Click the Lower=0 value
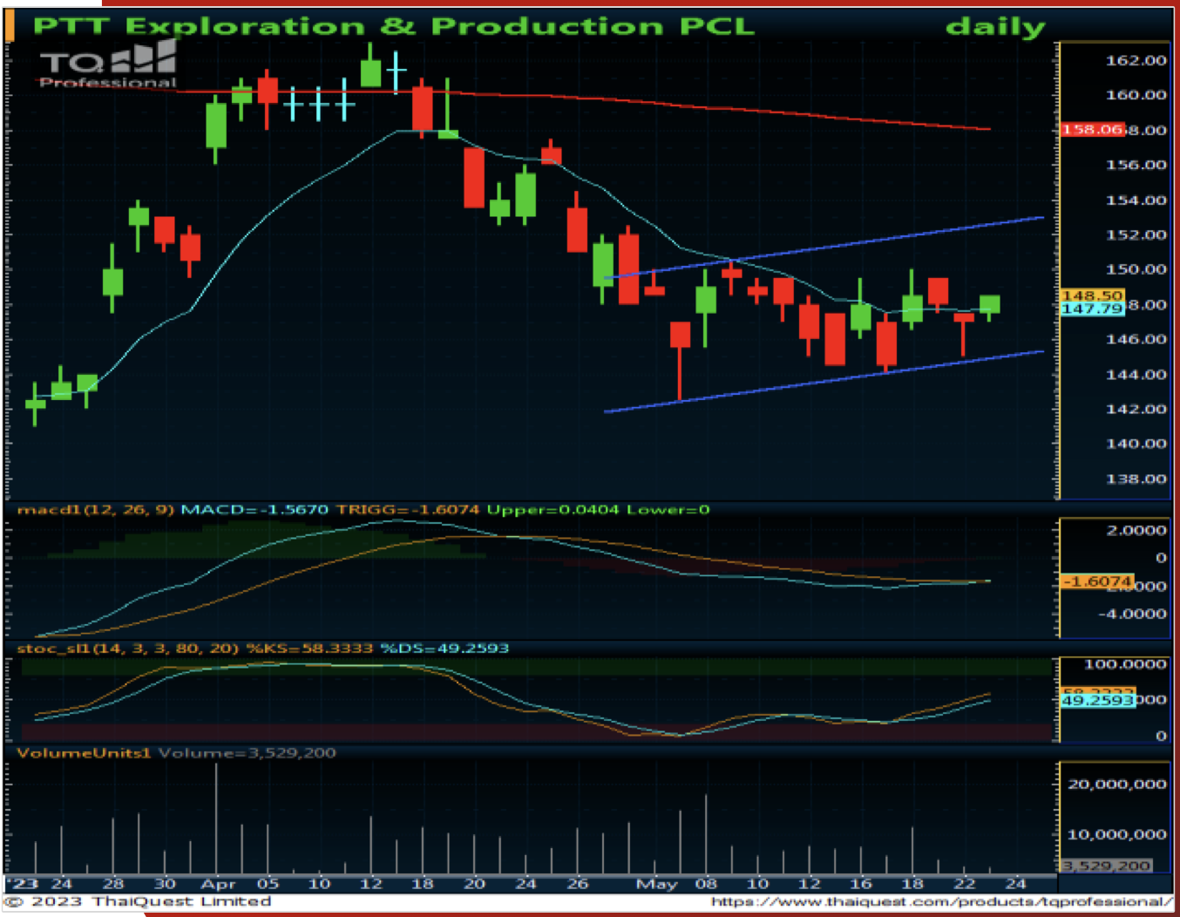The width and height of the screenshot is (1180, 917). (668, 509)
